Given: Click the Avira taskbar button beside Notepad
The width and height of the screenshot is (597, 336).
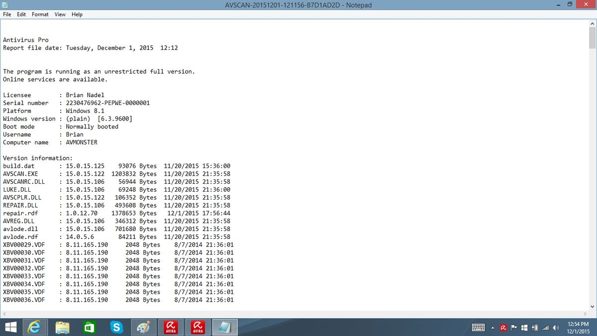Looking at the screenshot, I should point(198,327).
